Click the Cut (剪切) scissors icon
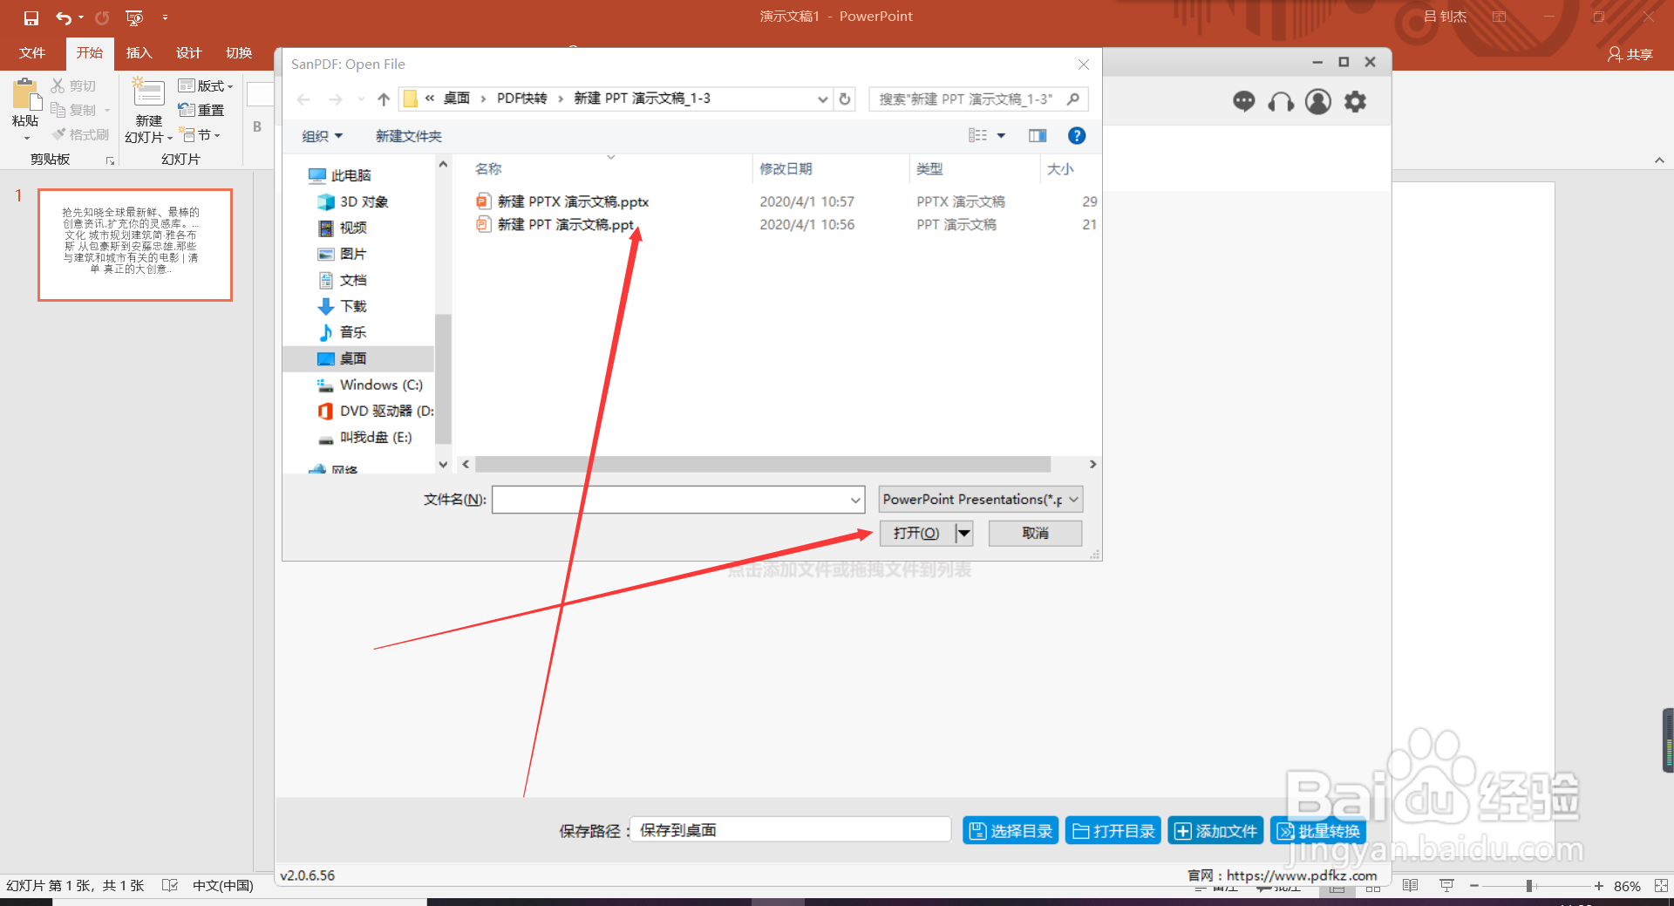This screenshot has height=906, width=1674. click(x=58, y=85)
